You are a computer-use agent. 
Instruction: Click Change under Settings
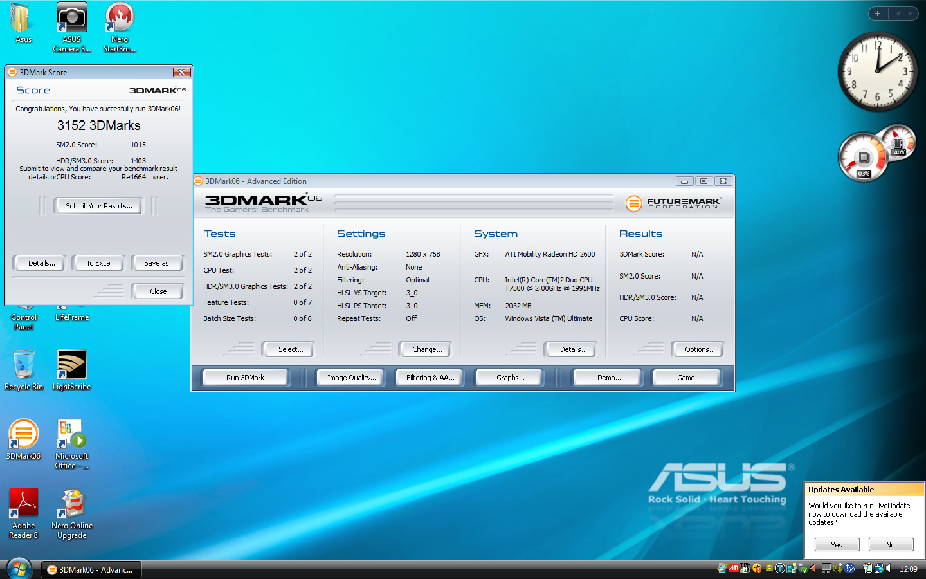coord(427,349)
